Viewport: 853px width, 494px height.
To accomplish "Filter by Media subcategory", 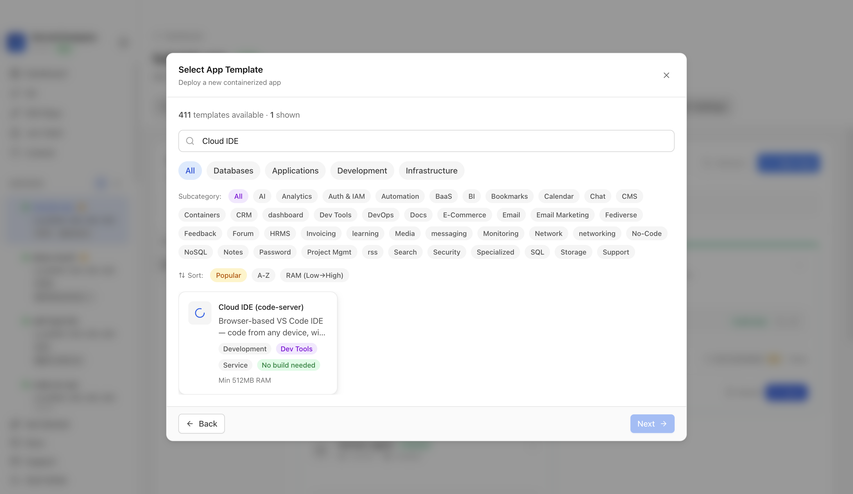I will tap(405, 234).
